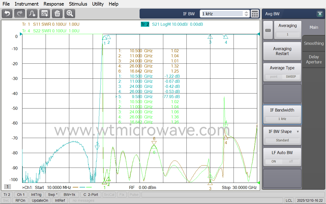The height and width of the screenshot is (204, 326).
Task: Add a new channel with the toolbar icon
Action: coord(45,13)
